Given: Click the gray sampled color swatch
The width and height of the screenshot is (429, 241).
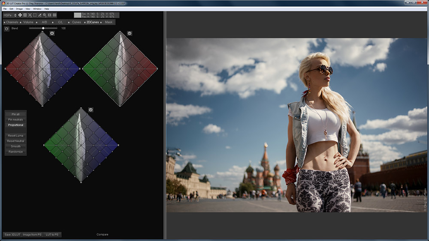Looking at the screenshot, I should [77, 15].
